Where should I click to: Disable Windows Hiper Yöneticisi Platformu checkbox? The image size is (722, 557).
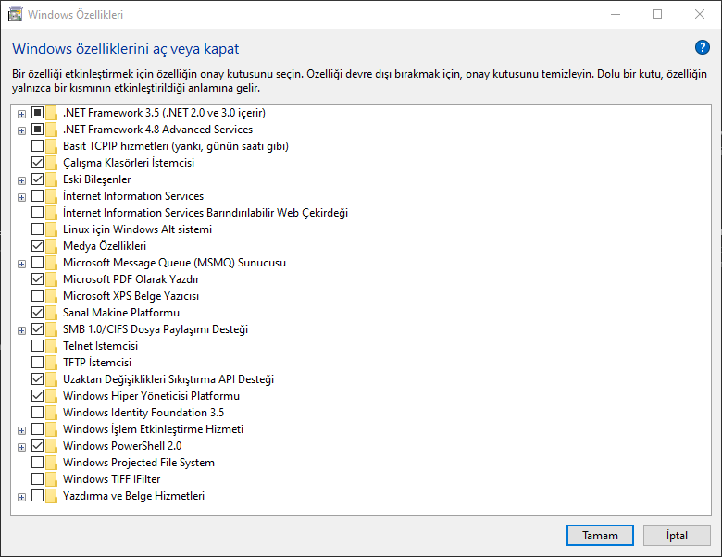(37, 396)
